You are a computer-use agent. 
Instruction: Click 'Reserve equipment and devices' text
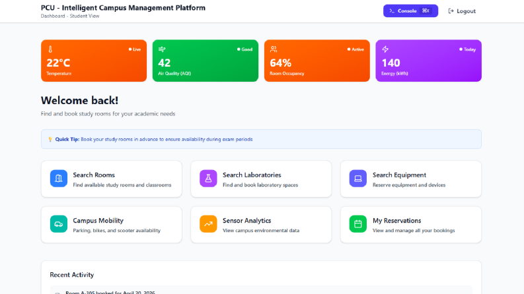[x=409, y=185]
